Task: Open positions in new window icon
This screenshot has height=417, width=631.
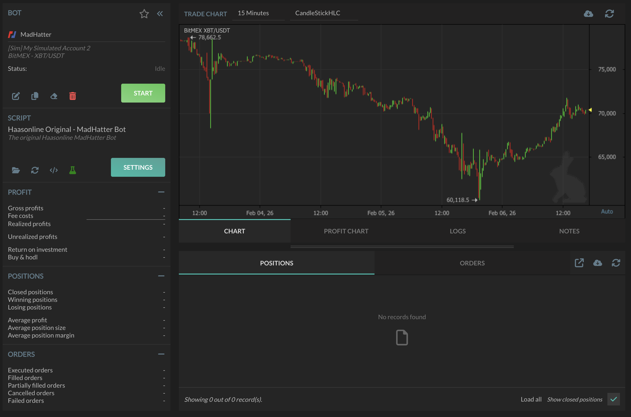Action: coord(579,263)
